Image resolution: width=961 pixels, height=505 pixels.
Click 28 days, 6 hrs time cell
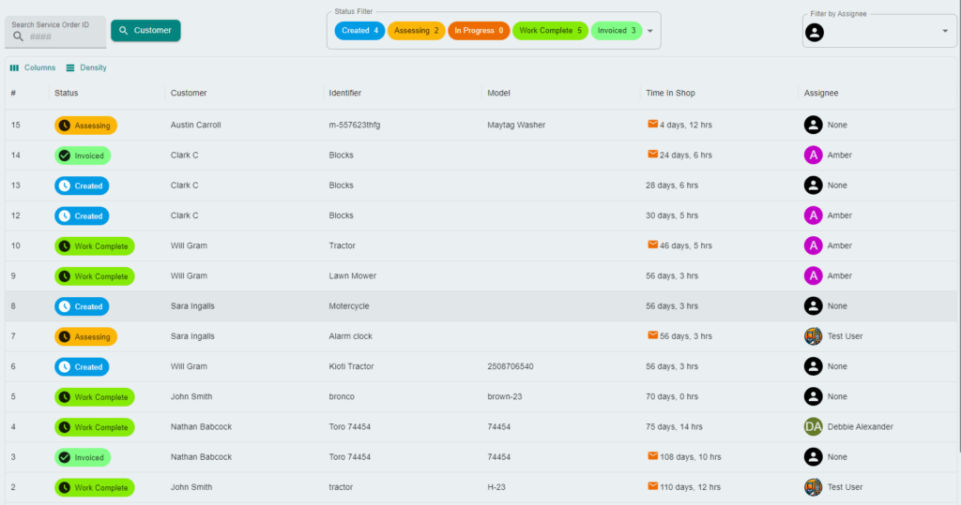pos(672,185)
